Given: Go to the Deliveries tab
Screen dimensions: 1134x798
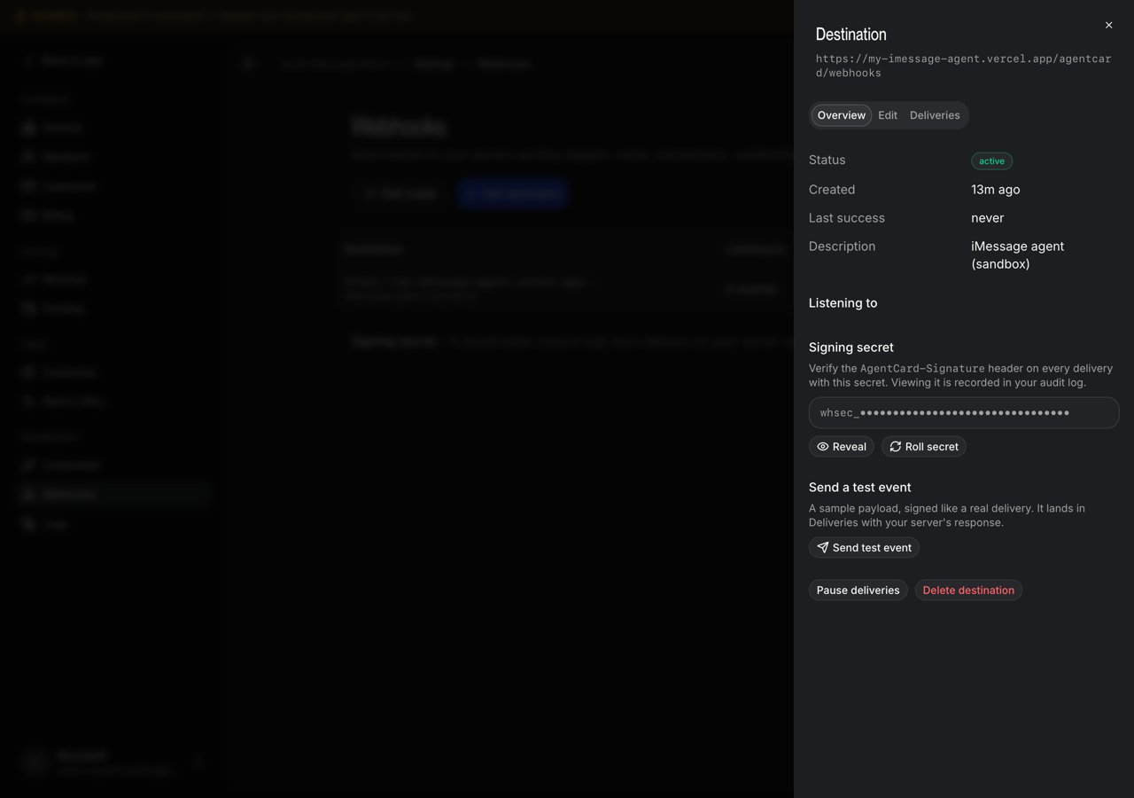Looking at the screenshot, I should coord(935,115).
